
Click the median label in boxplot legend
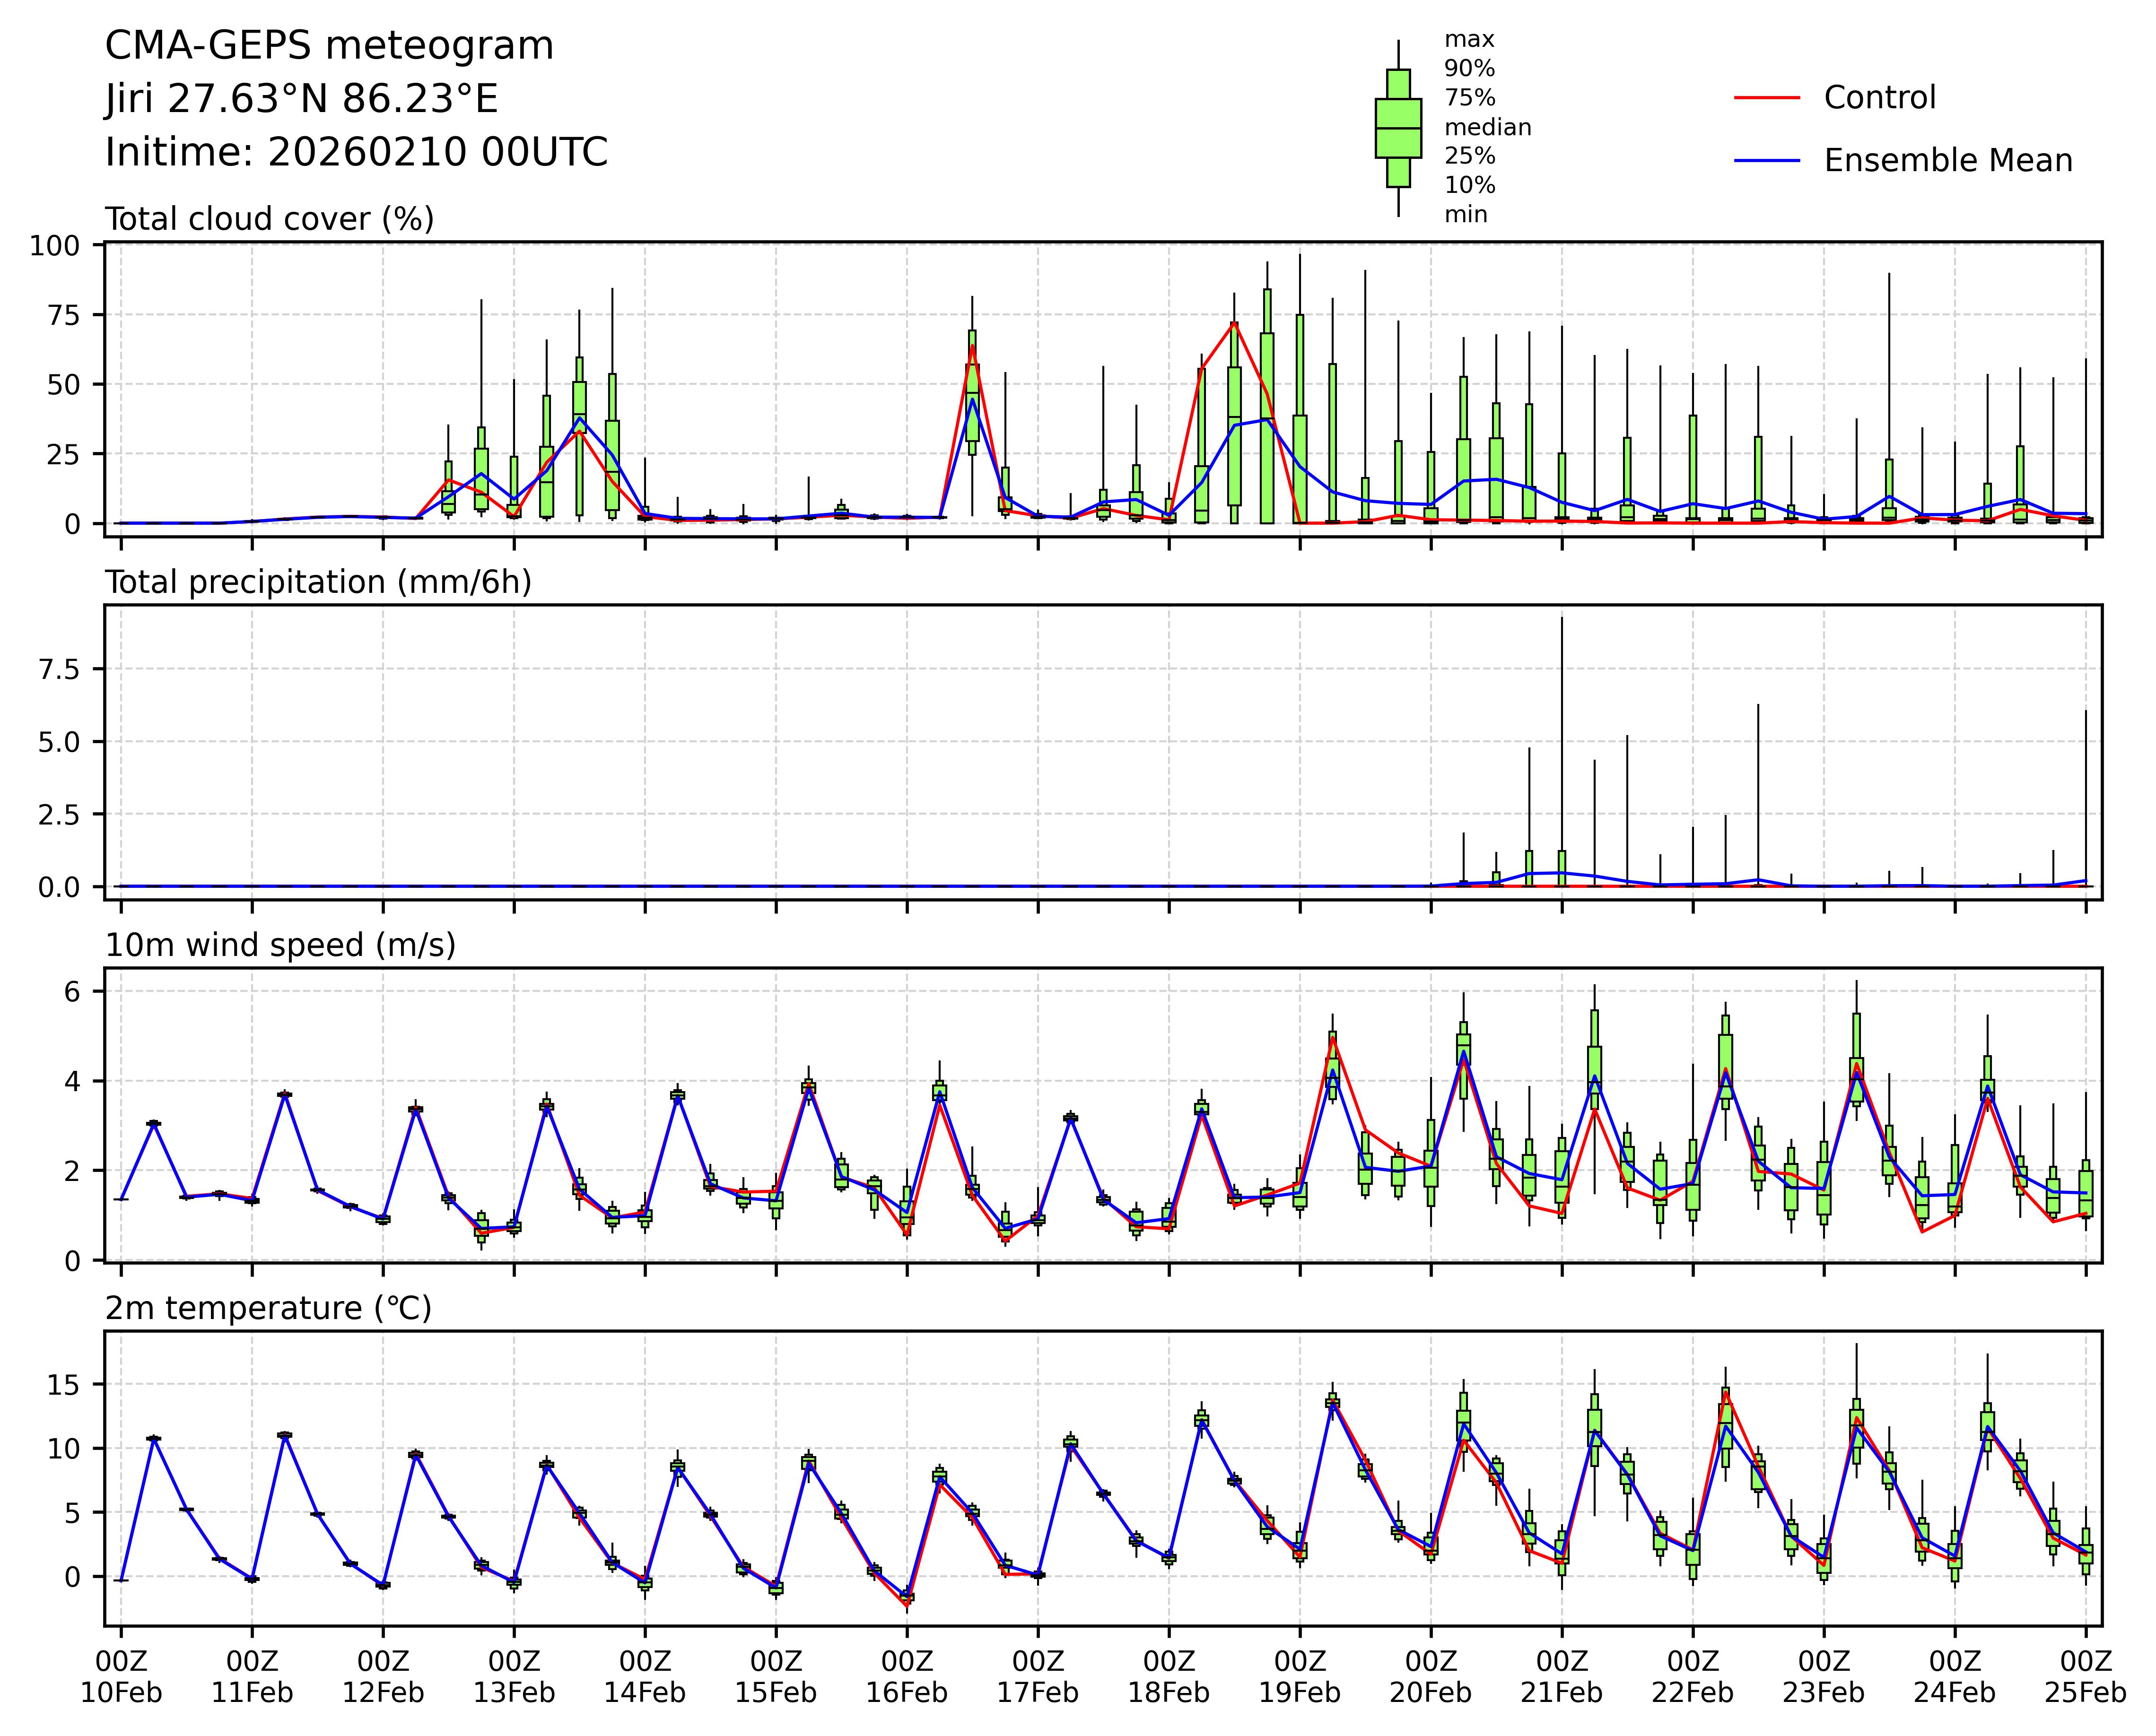1487,127
